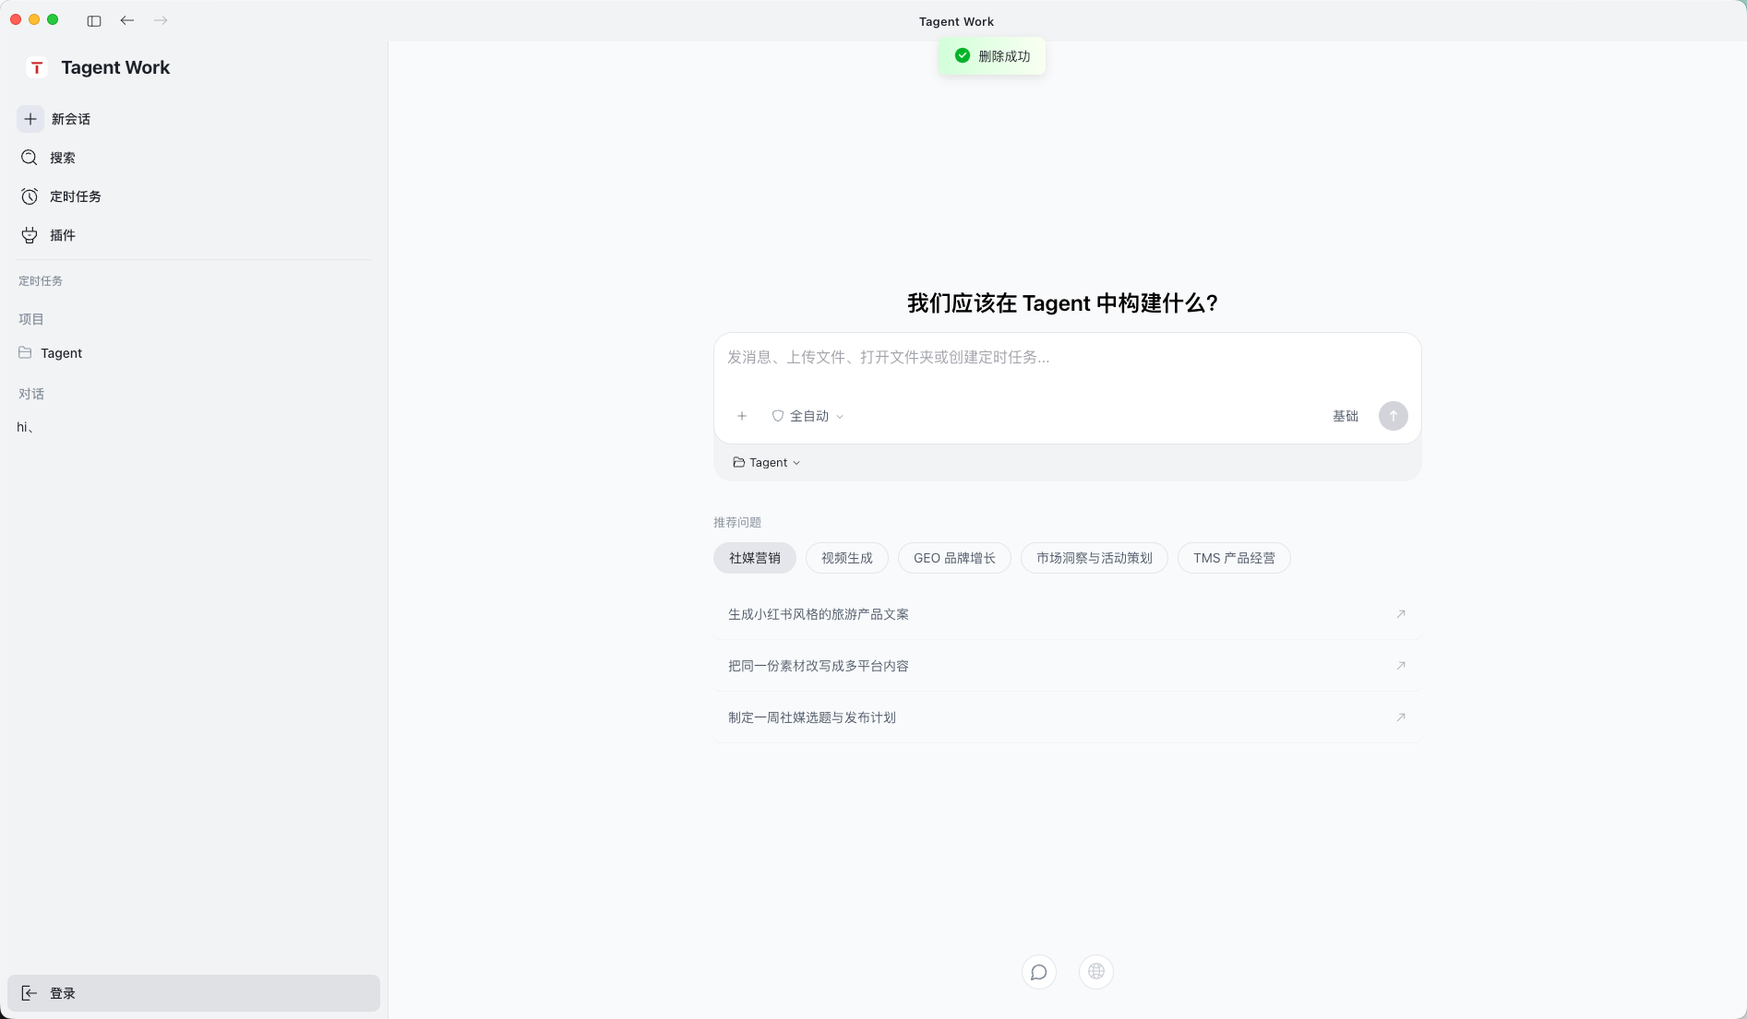Select the TMS 产品经营 tab
The height and width of the screenshot is (1019, 1747).
(x=1234, y=558)
